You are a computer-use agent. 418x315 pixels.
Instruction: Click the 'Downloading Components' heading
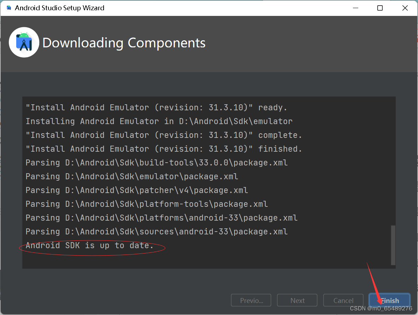[124, 43]
